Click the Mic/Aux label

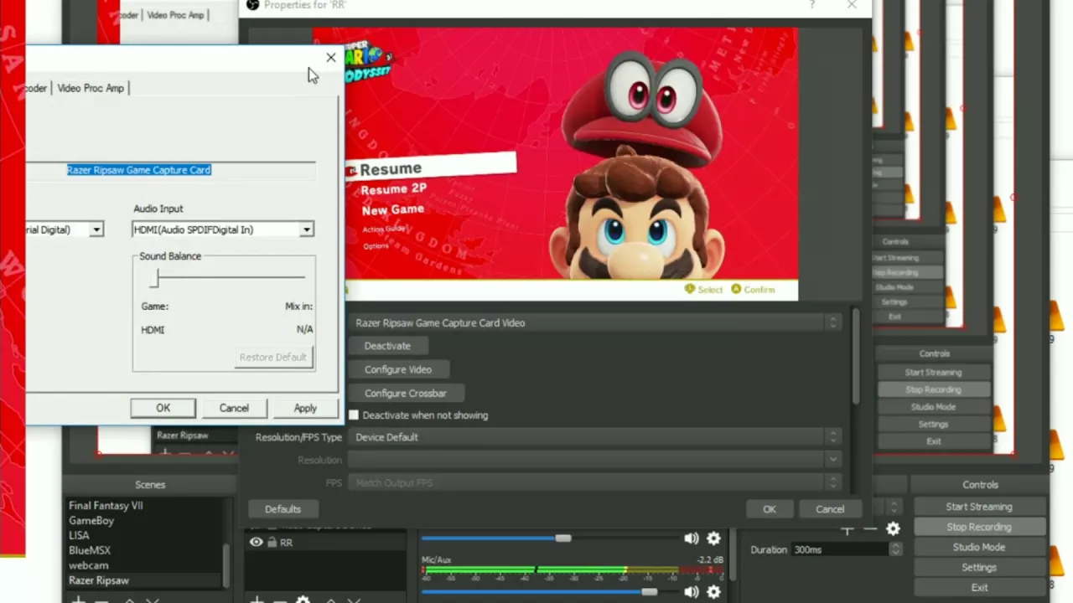(437, 559)
